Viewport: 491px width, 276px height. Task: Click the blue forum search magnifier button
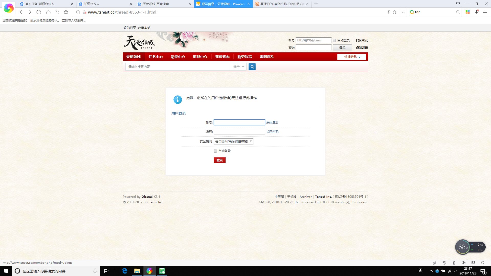pos(252,67)
